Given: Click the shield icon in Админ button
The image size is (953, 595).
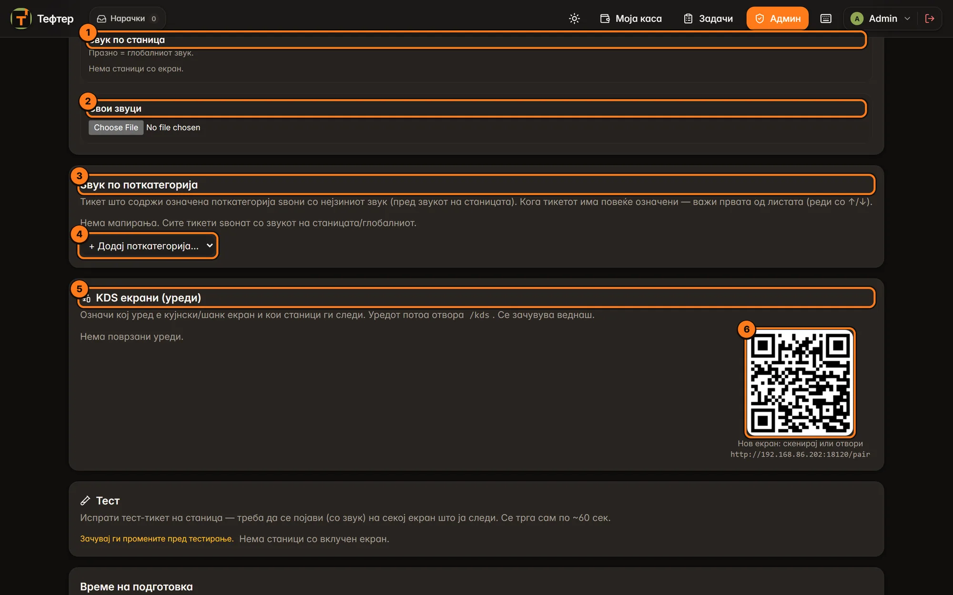Looking at the screenshot, I should [x=760, y=19].
